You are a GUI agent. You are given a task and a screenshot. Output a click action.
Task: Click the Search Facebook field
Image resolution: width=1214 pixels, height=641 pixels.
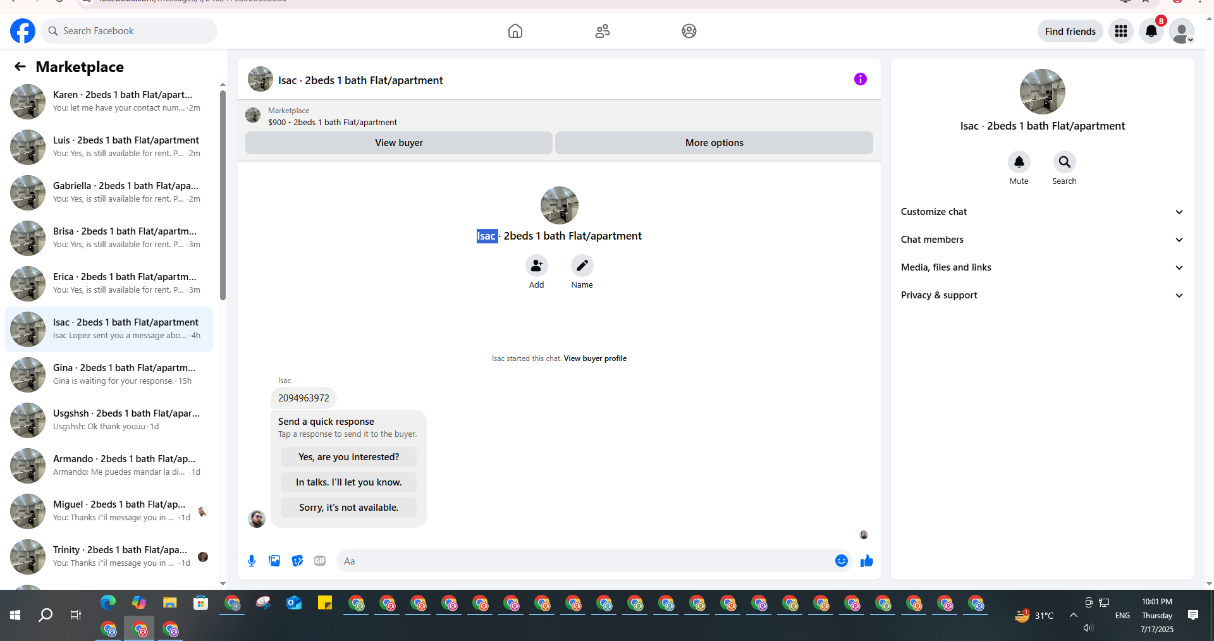coord(129,31)
